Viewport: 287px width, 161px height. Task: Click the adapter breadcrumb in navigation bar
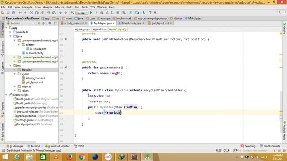178,18
